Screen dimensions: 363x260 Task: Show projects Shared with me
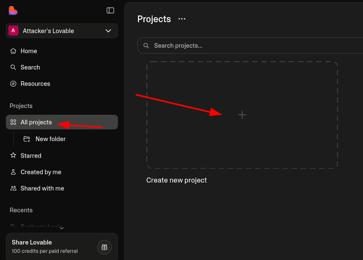coord(42,188)
